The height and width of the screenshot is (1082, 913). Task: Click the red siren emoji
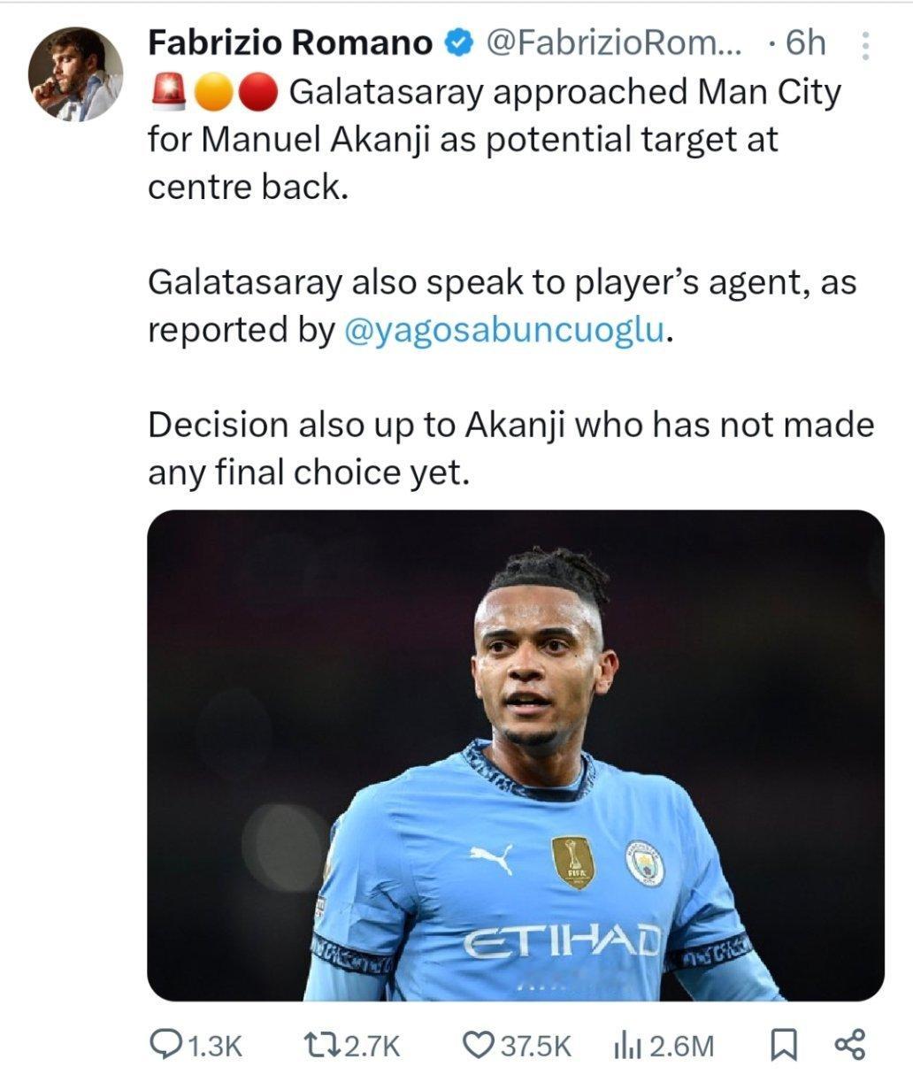coord(169,91)
